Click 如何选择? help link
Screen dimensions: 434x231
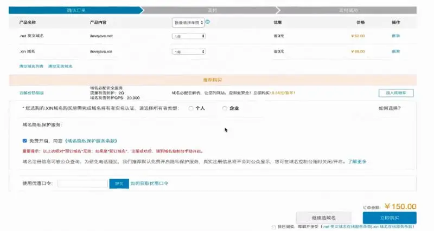click(390, 108)
